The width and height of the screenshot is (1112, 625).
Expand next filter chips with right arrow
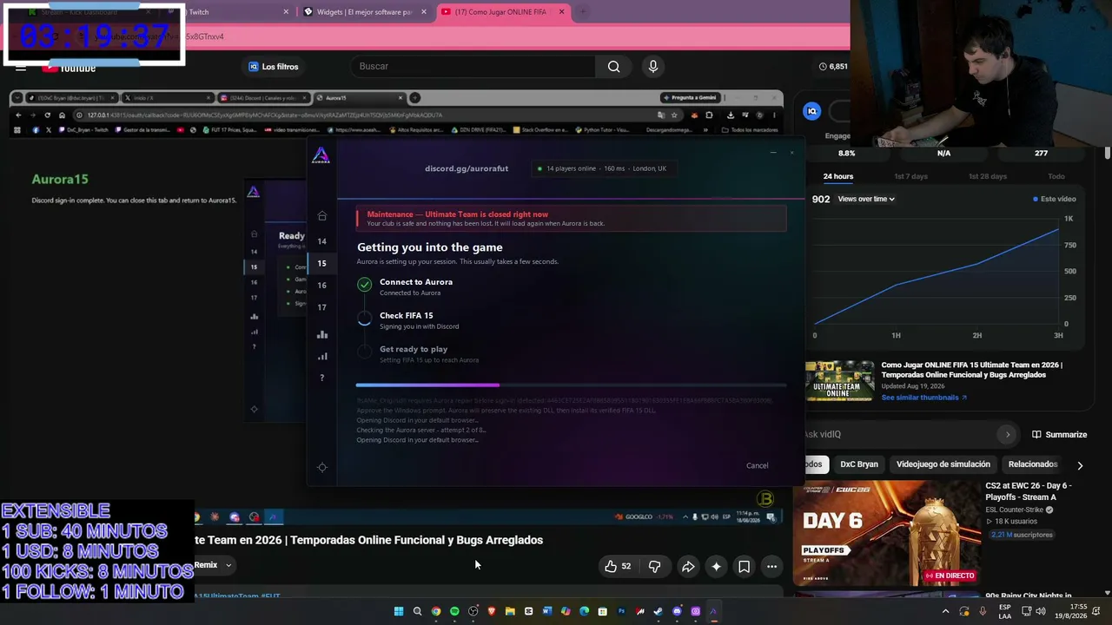coord(1080,465)
